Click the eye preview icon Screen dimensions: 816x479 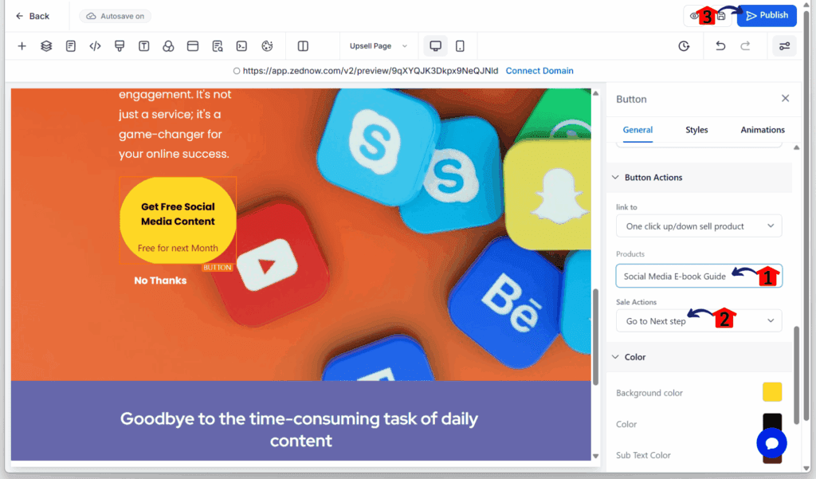(x=694, y=16)
